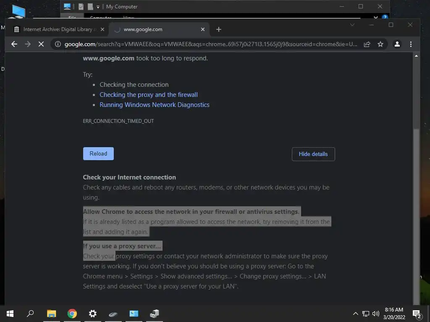Expand My Computer quick access toolbar dropdown
The image size is (430, 322).
(98, 7)
